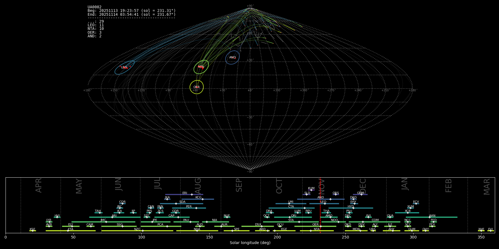Image resolution: width=499 pixels, height=249 pixels.
Task: Click the QUA shower label in the timeline
Action: [390, 216]
